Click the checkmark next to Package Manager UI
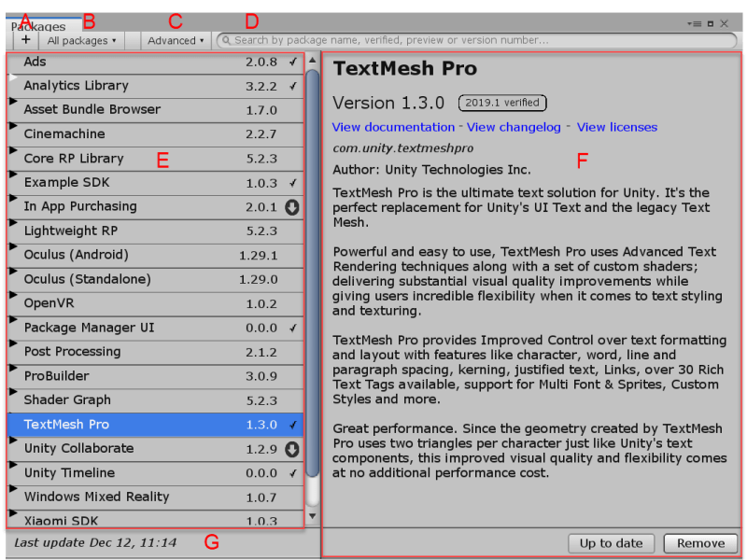The width and height of the screenshot is (747, 560). tap(292, 328)
